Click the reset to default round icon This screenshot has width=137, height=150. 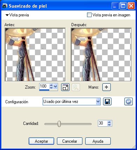(129, 102)
